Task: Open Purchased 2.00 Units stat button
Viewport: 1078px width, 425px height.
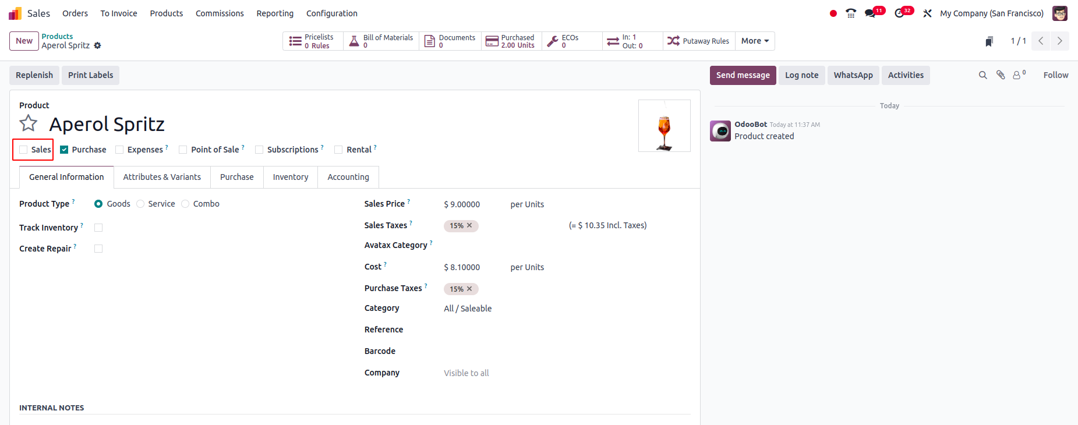Action: click(511, 41)
